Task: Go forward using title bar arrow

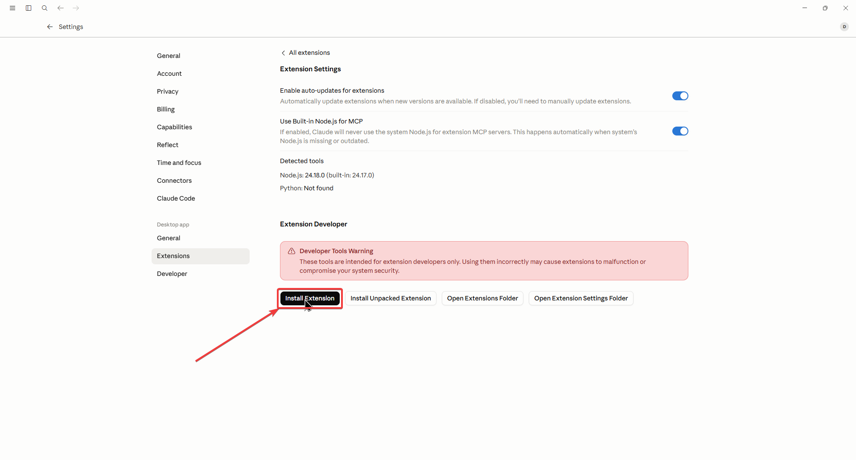Action: [76, 8]
